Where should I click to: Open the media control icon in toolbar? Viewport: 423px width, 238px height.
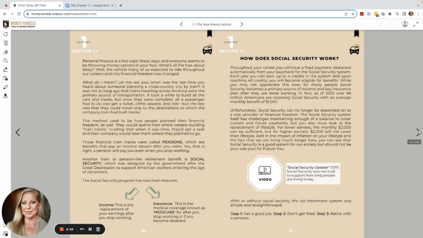point(397,14)
